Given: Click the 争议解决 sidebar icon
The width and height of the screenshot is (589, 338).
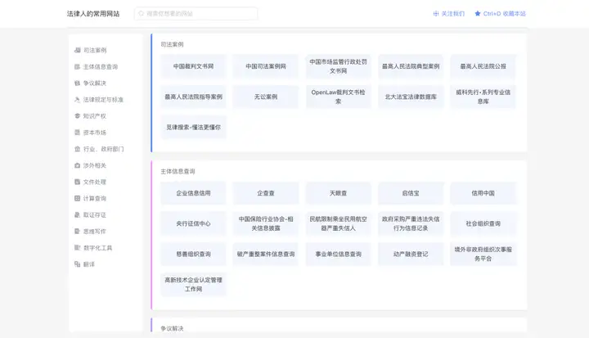Looking at the screenshot, I should (x=78, y=83).
